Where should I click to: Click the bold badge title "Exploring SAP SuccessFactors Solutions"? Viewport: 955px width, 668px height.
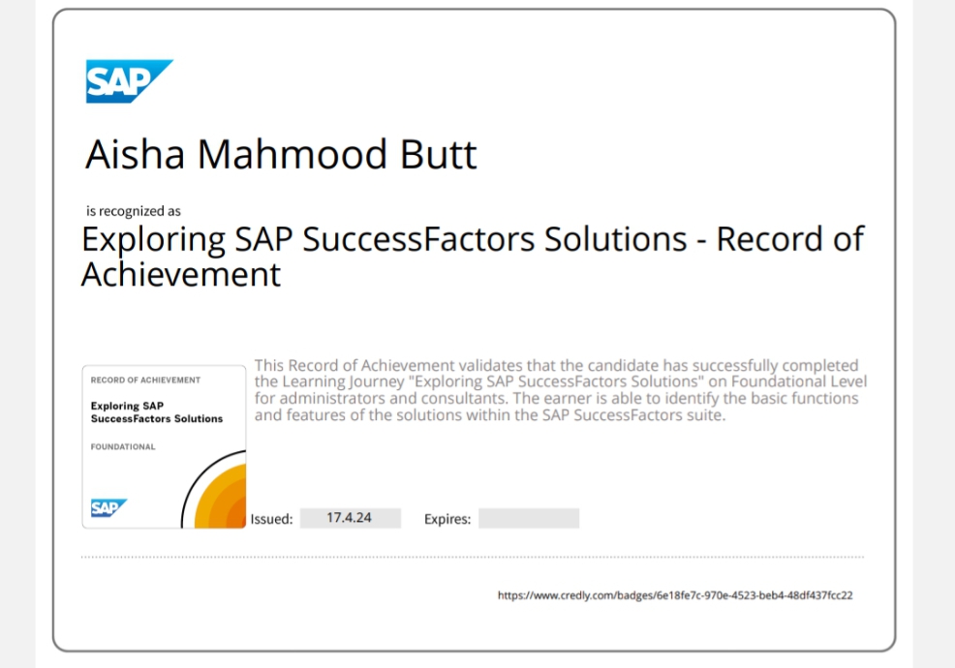tap(156, 412)
